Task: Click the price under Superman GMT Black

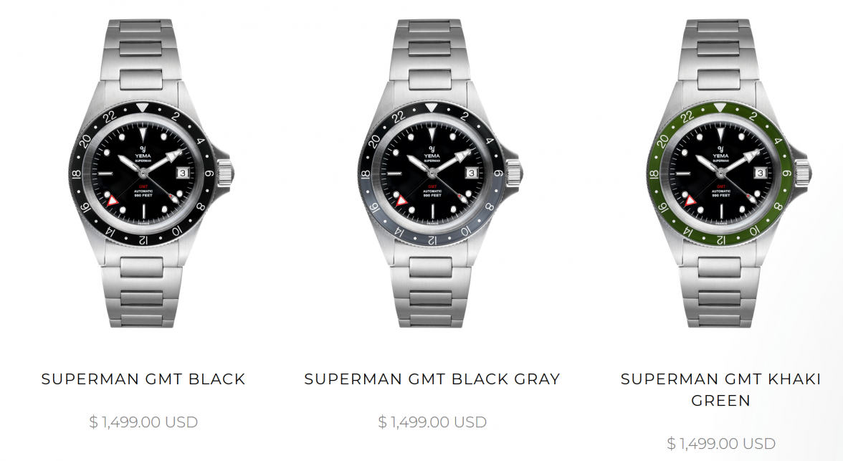Action: click(143, 422)
